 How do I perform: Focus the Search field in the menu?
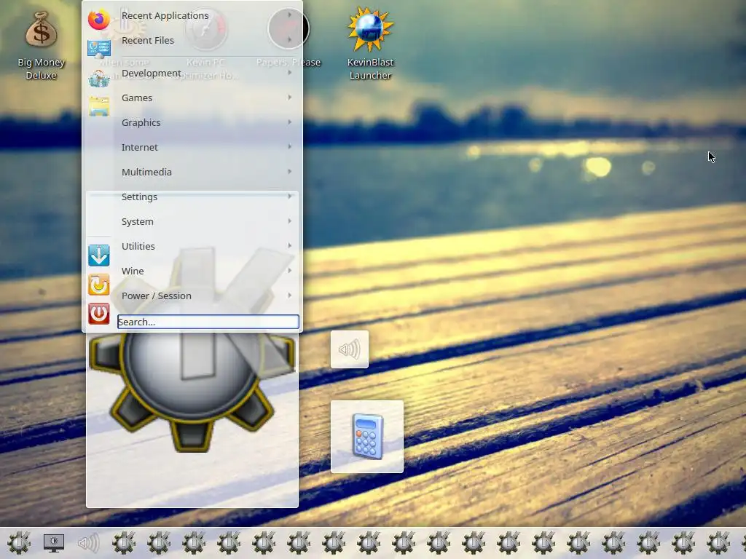208,322
